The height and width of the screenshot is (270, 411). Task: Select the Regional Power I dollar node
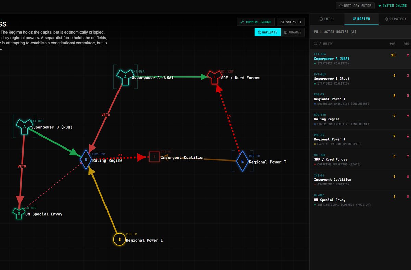tap(120, 239)
